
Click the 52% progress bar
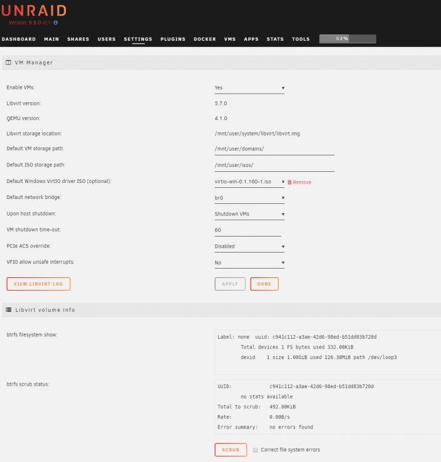pyautogui.click(x=347, y=39)
